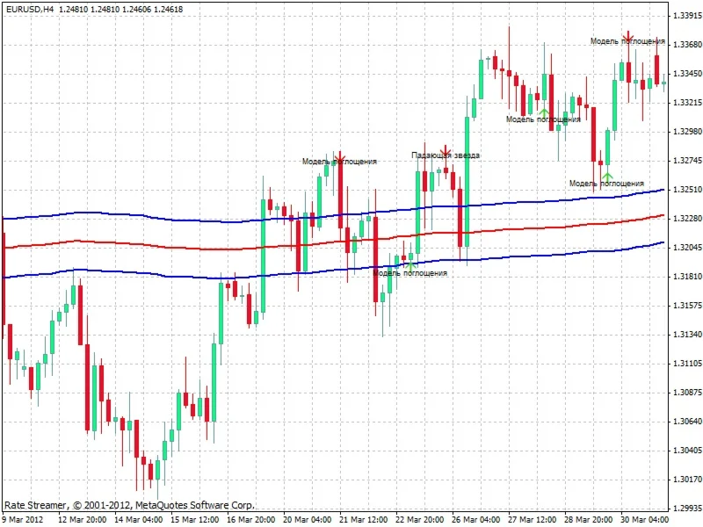Image resolution: width=703 pixels, height=527 pixels.
Task: Click the 1.31105 price axis label
Action: [x=687, y=364]
